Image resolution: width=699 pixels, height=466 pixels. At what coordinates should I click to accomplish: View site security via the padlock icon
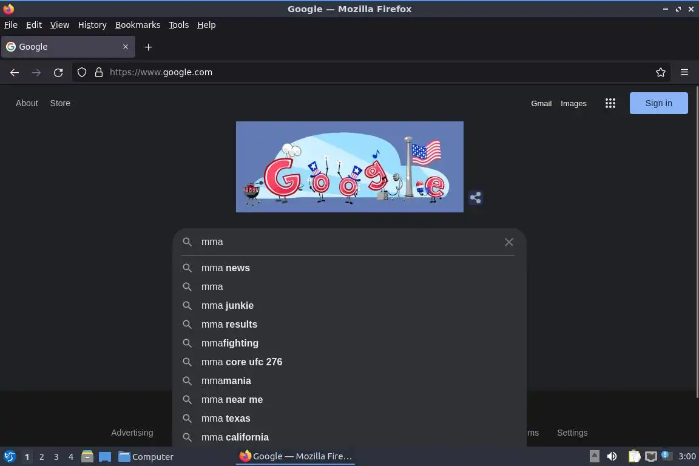99,72
